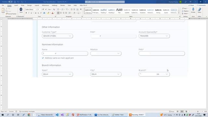Open the font size dropdown
The width and height of the screenshot is (208, 117).
point(41,9)
